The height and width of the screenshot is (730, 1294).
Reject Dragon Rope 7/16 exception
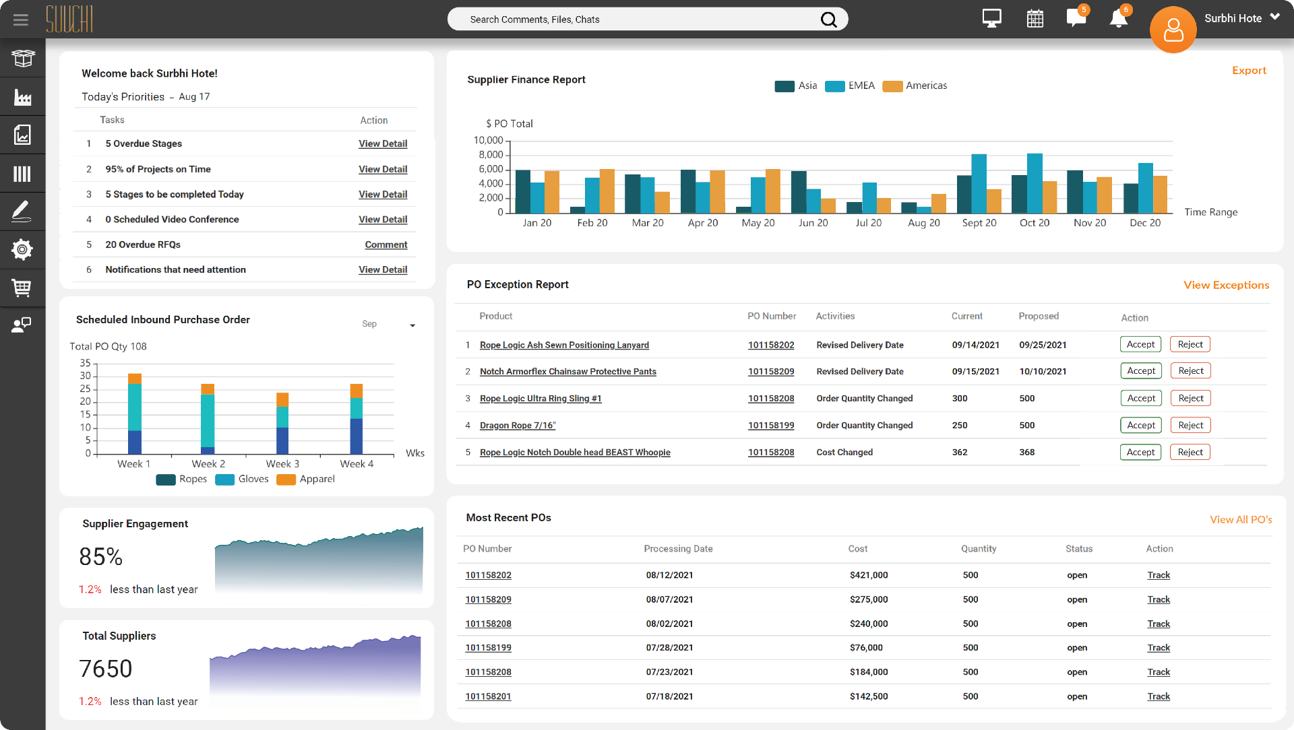tap(1191, 425)
